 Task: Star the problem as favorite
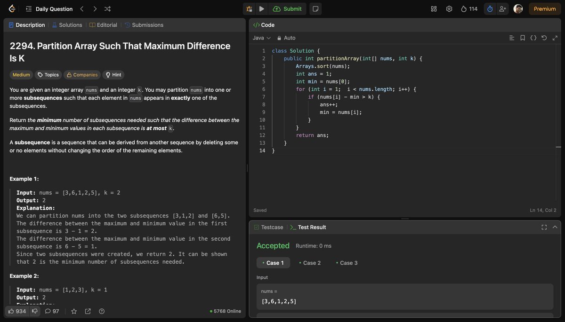click(74, 311)
